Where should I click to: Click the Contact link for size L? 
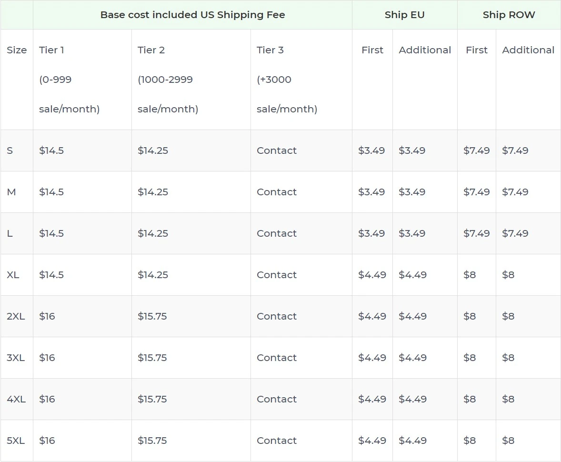276,233
